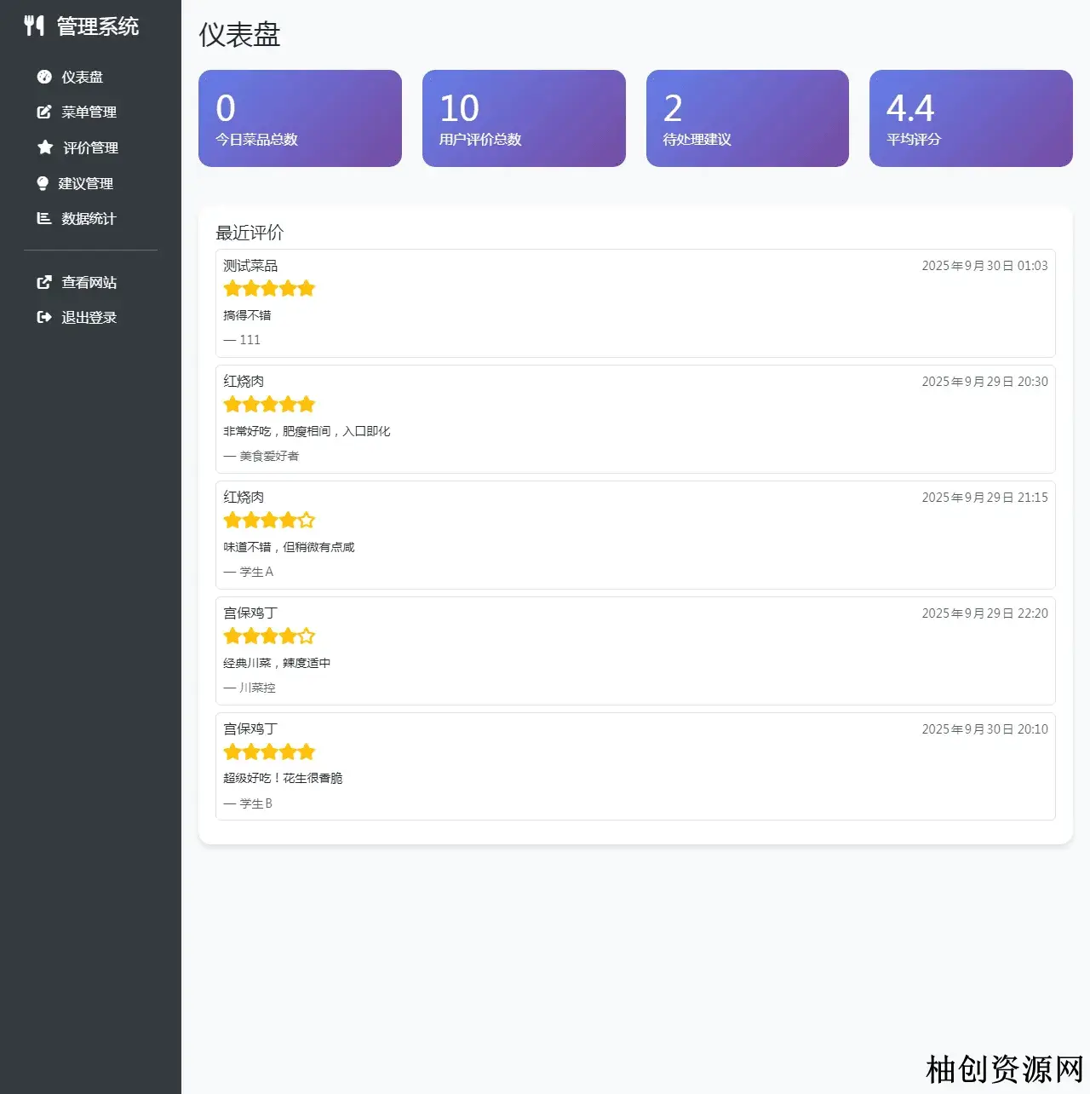Viewport: 1090px width, 1094px height.
Task: Click the chart icon for data statistics
Action: (x=44, y=218)
